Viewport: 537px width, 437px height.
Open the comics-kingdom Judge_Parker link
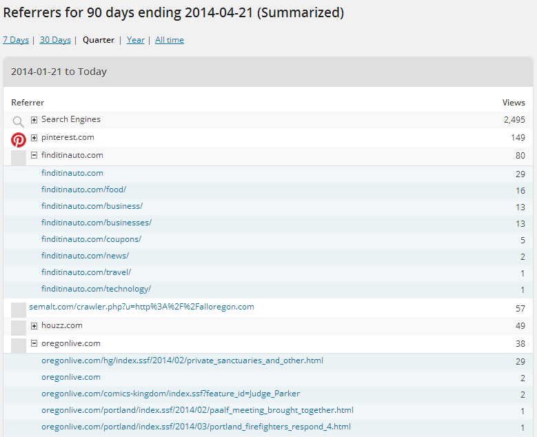(170, 394)
